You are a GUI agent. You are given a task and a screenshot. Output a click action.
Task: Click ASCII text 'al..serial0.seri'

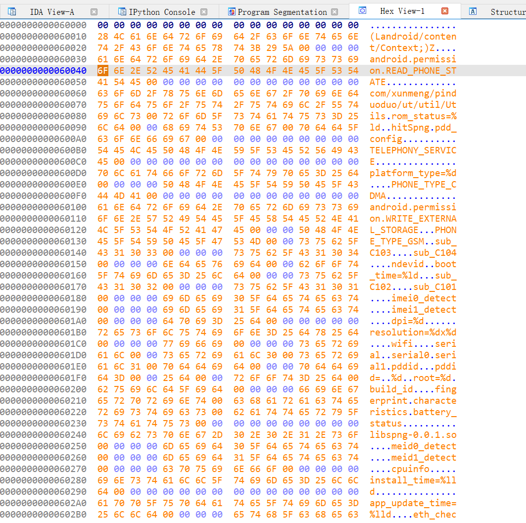pos(413,355)
